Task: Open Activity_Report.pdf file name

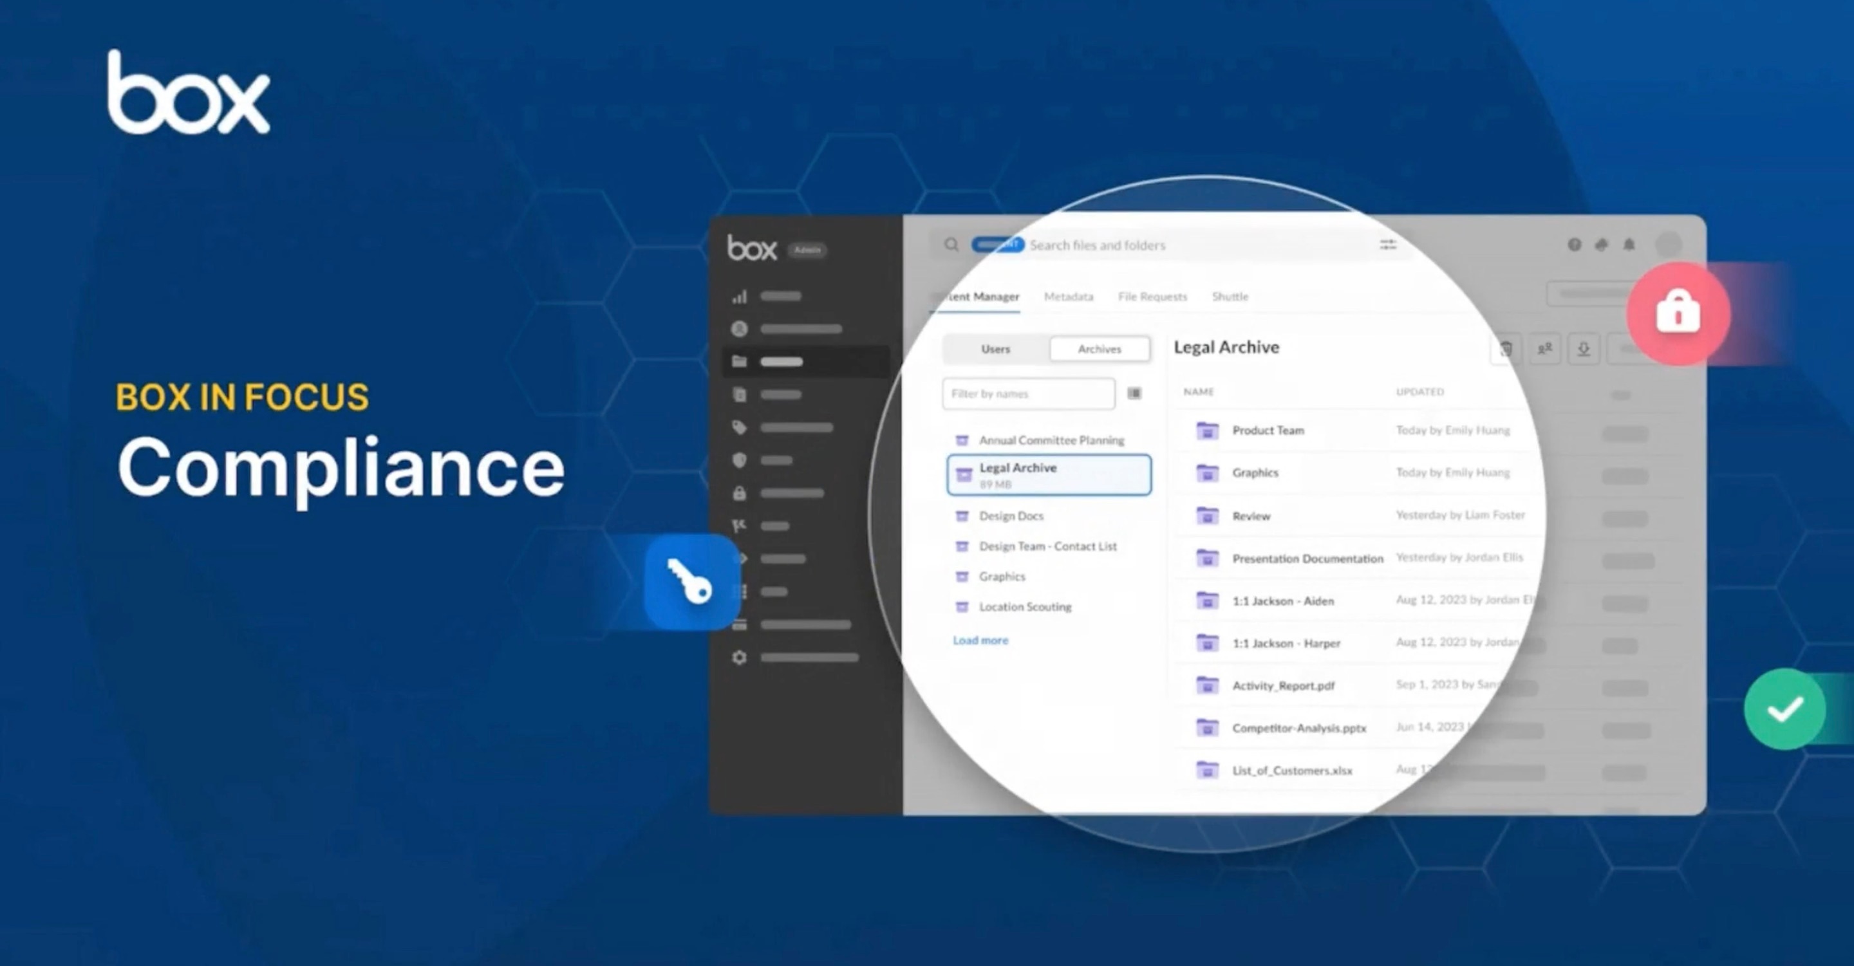Action: (1283, 685)
